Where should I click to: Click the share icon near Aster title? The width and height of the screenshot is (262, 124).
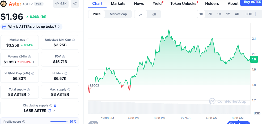click(75, 4)
